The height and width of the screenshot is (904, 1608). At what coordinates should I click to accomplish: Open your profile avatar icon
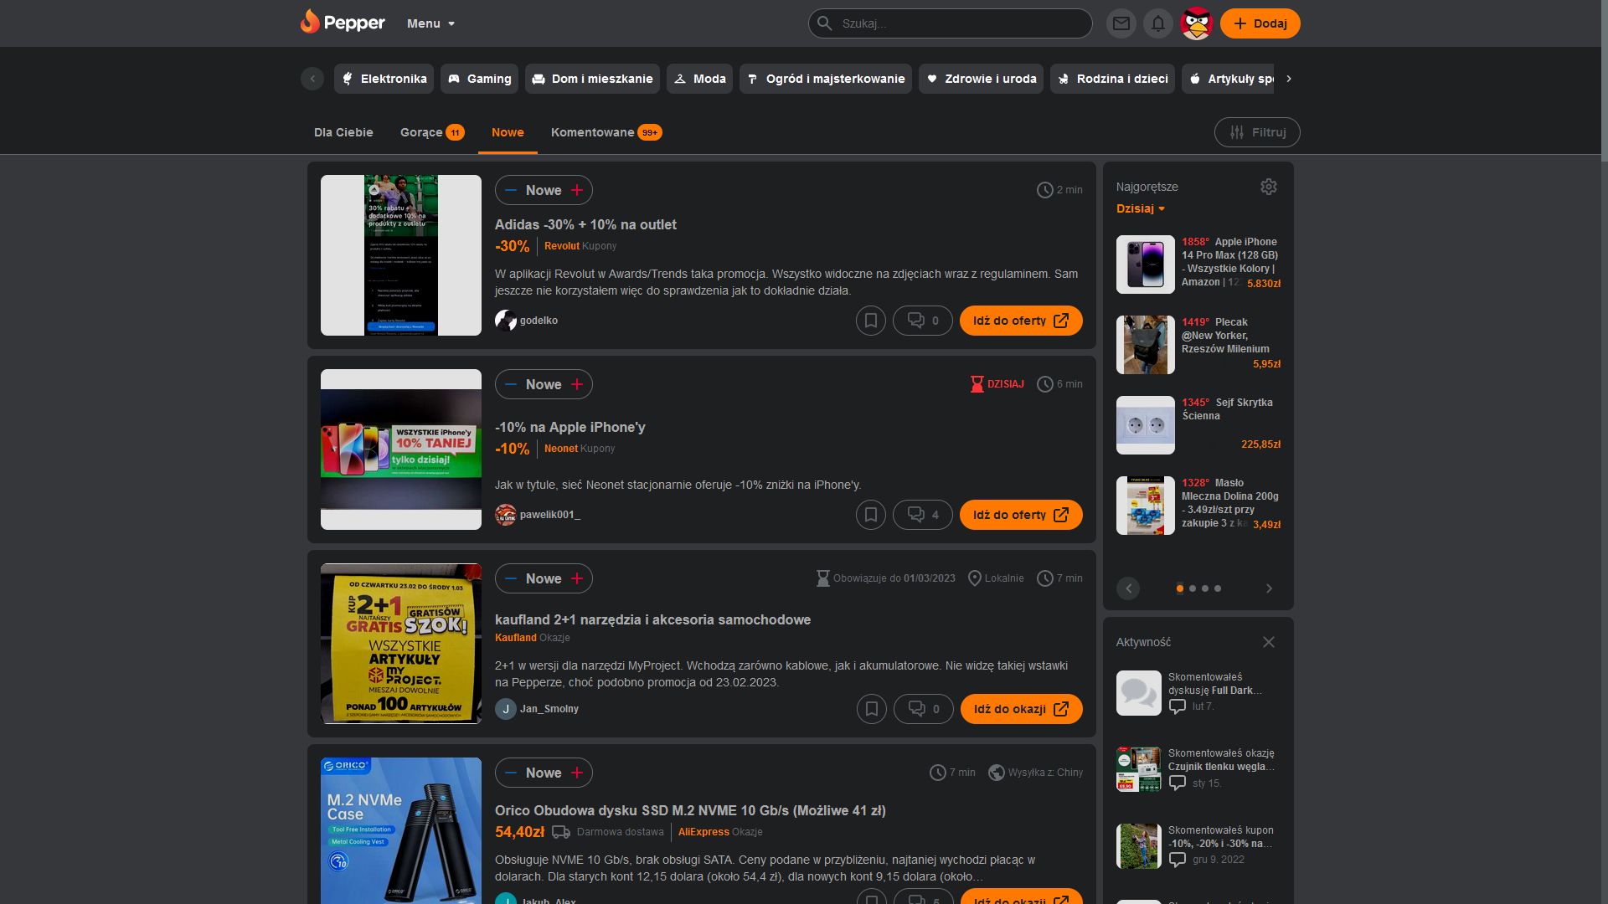point(1196,23)
